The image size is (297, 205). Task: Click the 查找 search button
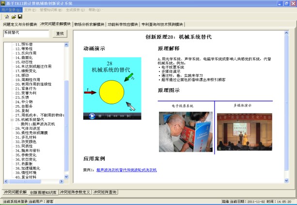60,33
